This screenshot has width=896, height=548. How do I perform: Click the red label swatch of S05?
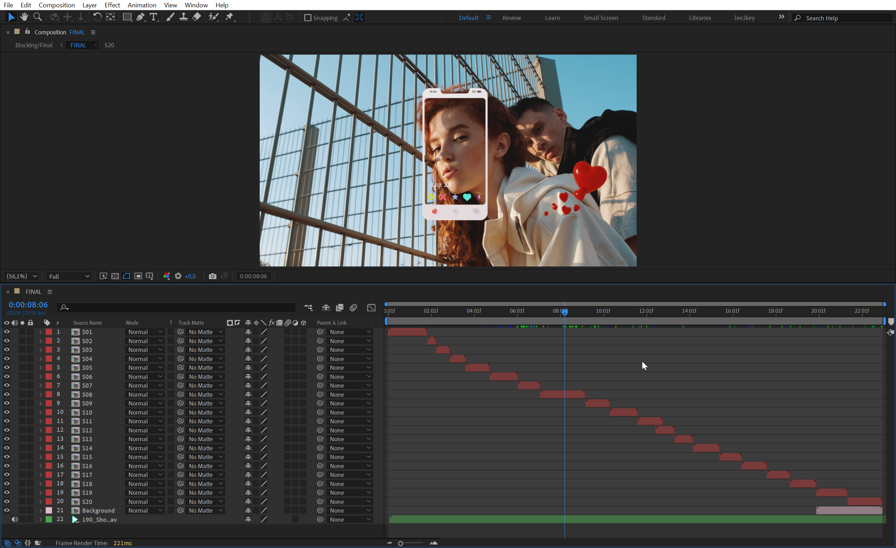(49, 368)
